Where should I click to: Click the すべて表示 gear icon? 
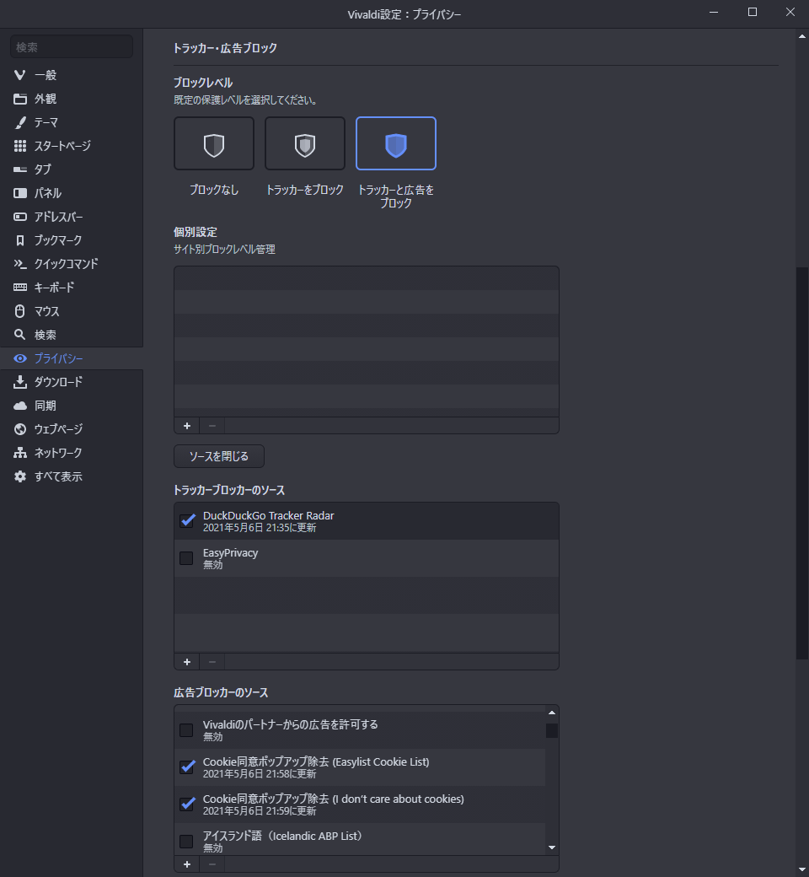pyautogui.click(x=20, y=476)
